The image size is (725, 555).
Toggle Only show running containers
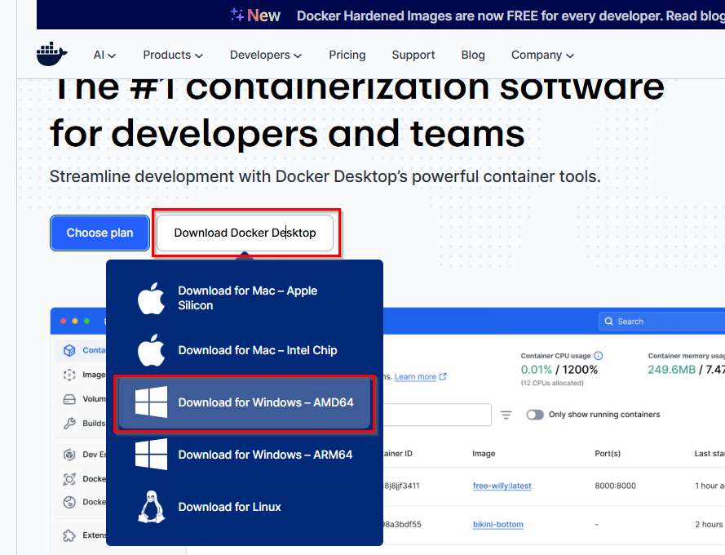tap(535, 415)
